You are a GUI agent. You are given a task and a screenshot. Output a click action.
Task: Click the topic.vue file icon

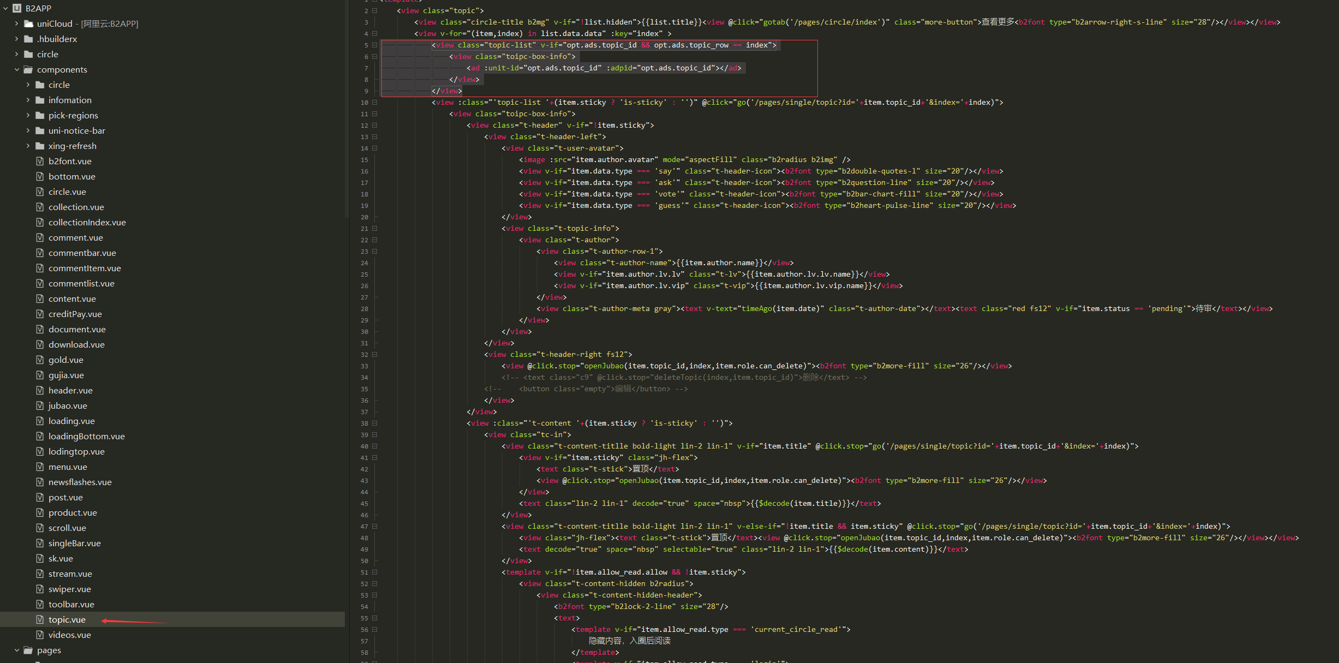[x=40, y=619]
